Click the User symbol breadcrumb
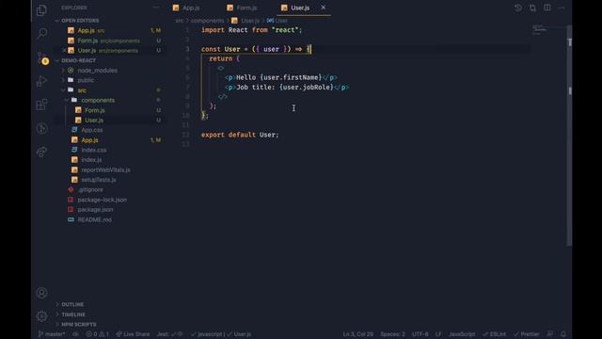 pyautogui.click(x=277, y=21)
